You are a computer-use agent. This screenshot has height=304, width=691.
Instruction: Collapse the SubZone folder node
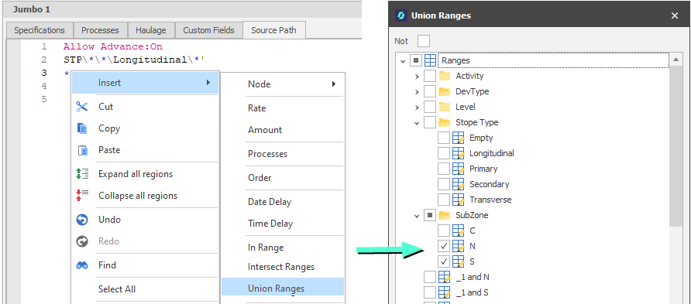tap(417, 216)
